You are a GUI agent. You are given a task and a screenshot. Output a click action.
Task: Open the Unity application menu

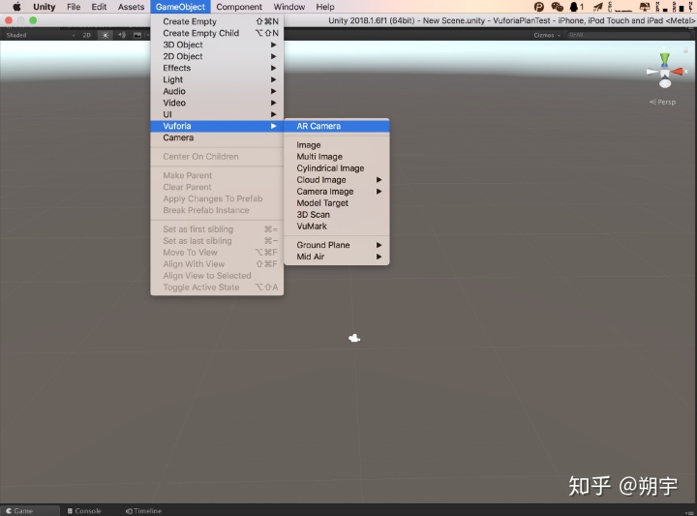pyautogui.click(x=44, y=7)
